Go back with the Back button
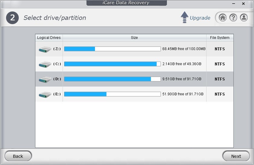Image resolution: width=254 pixels, height=165 pixels. coord(18,156)
